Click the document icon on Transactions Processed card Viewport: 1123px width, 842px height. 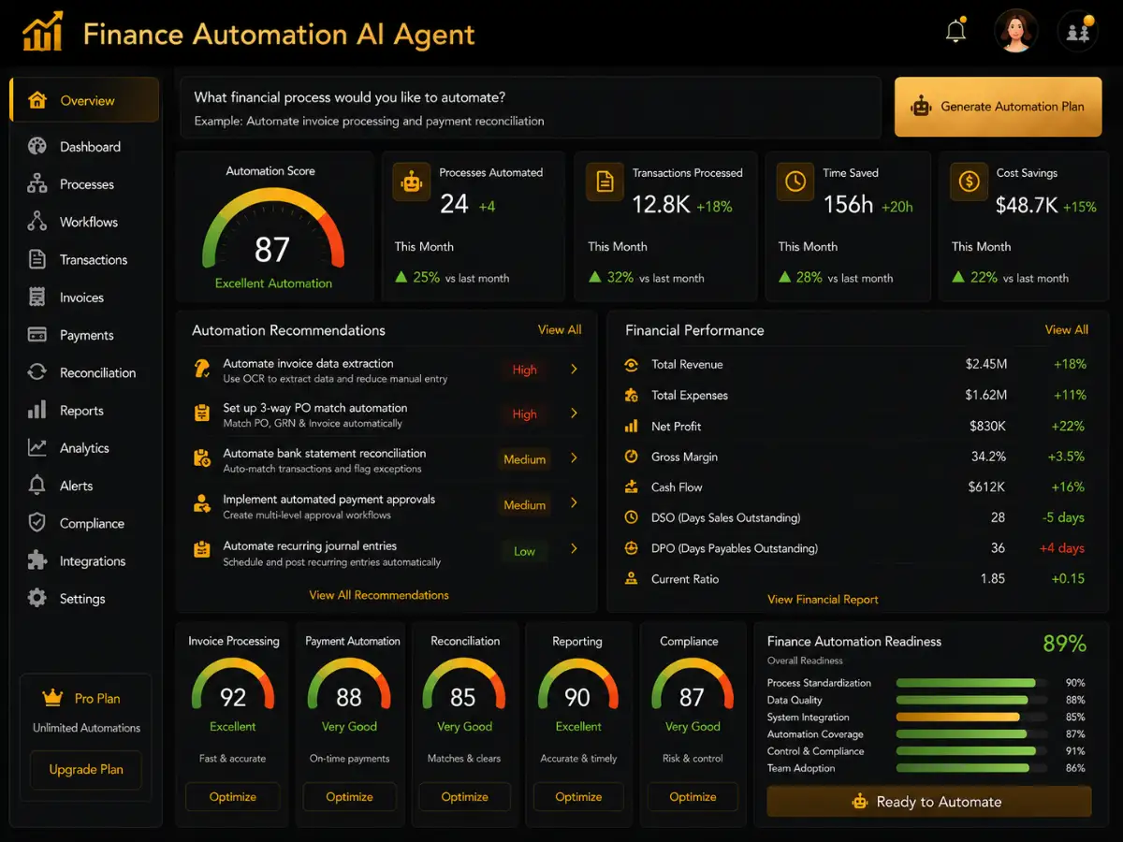(x=605, y=181)
